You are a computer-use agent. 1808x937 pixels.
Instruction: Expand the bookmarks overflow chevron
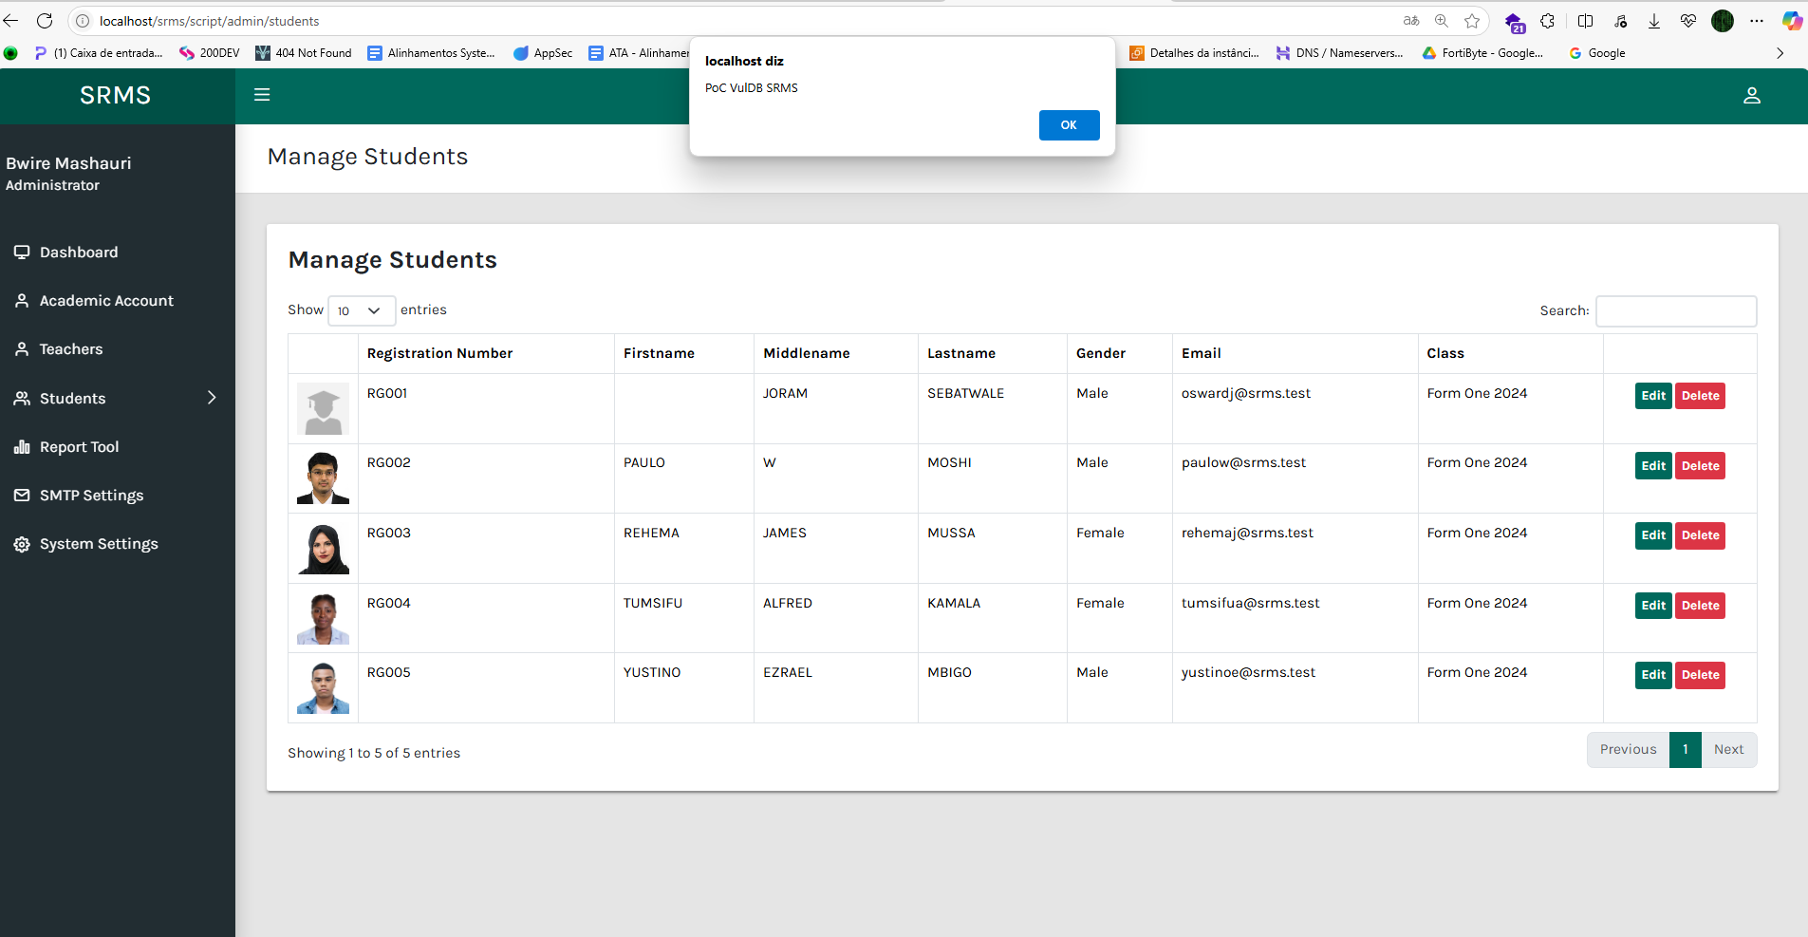pyautogui.click(x=1780, y=53)
